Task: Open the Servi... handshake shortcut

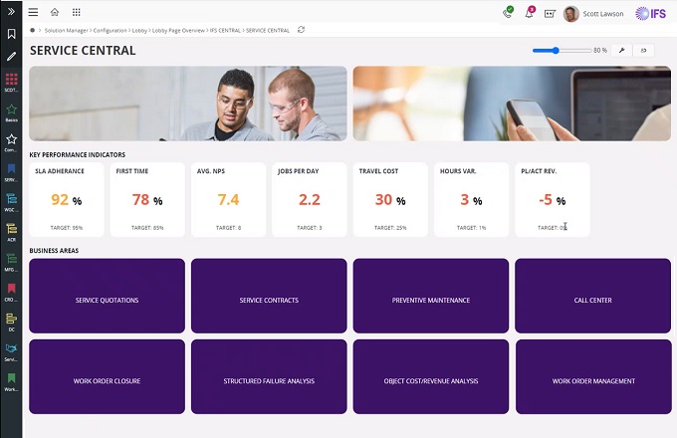Action: coord(11,351)
